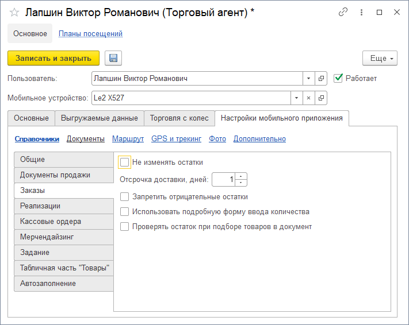Open the Дополнительно settings link
Viewport: 409px width, 325px height.
(x=259, y=139)
